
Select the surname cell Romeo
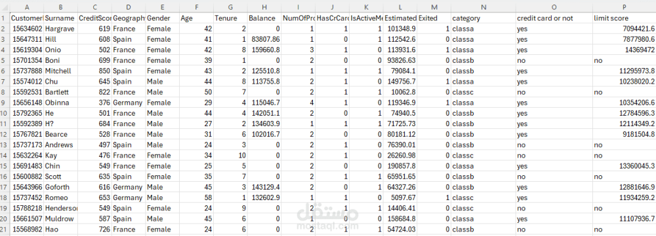pyautogui.click(x=60, y=197)
